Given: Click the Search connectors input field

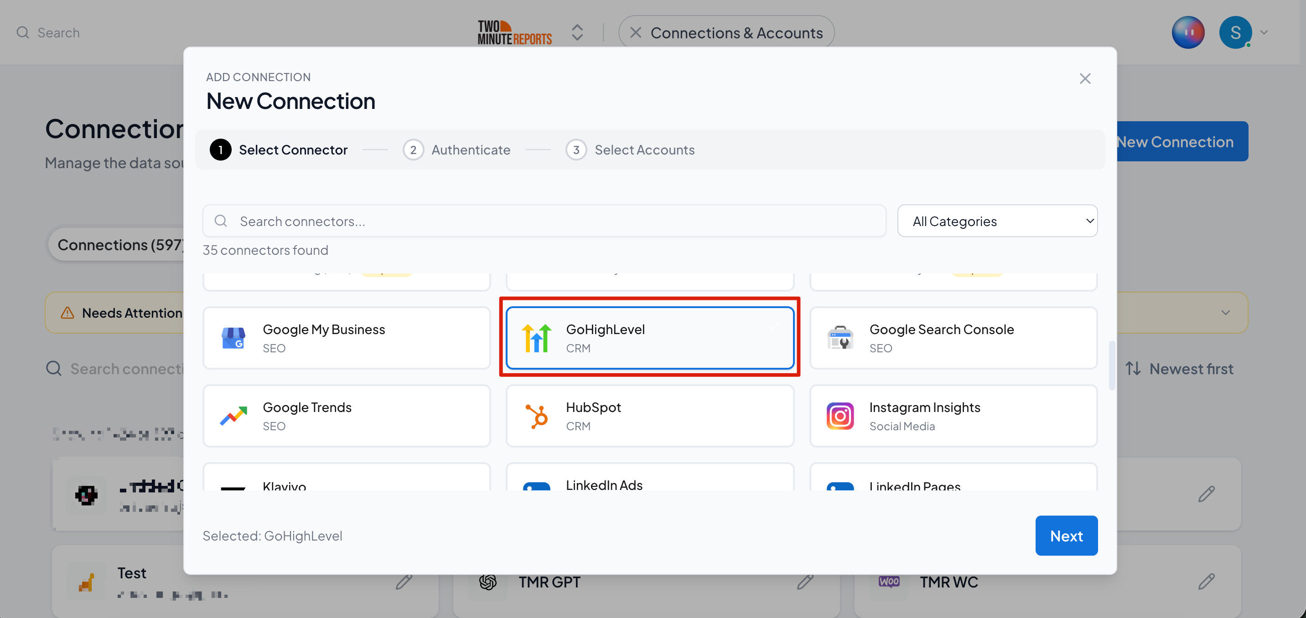Looking at the screenshot, I should pyautogui.click(x=544, y=221).
